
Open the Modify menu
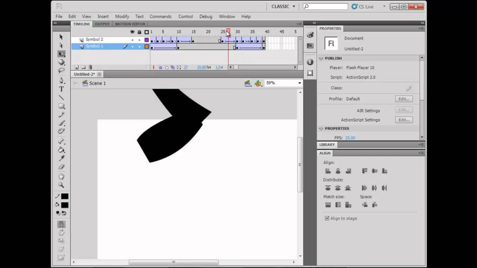pyautogui.click(x=122, y=16)
